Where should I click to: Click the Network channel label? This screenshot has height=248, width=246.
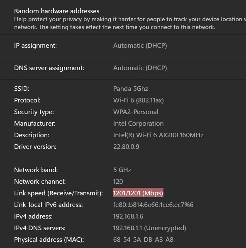40,182
